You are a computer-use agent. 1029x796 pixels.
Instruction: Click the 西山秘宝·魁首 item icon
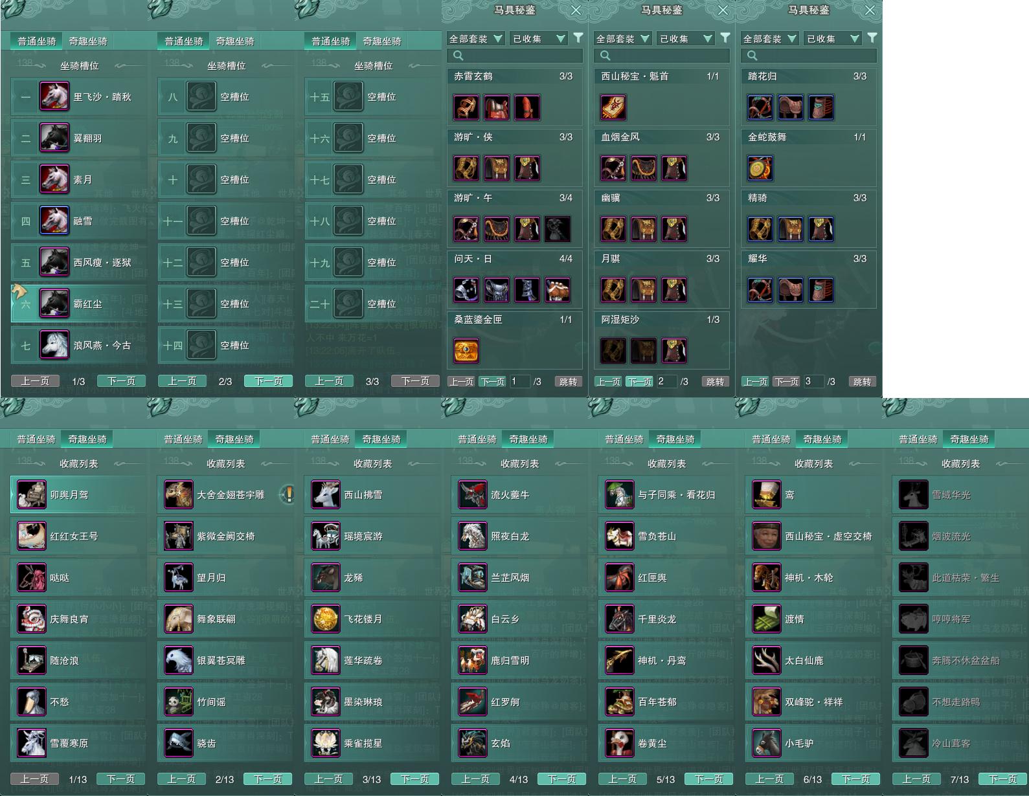tap(613, 107)
